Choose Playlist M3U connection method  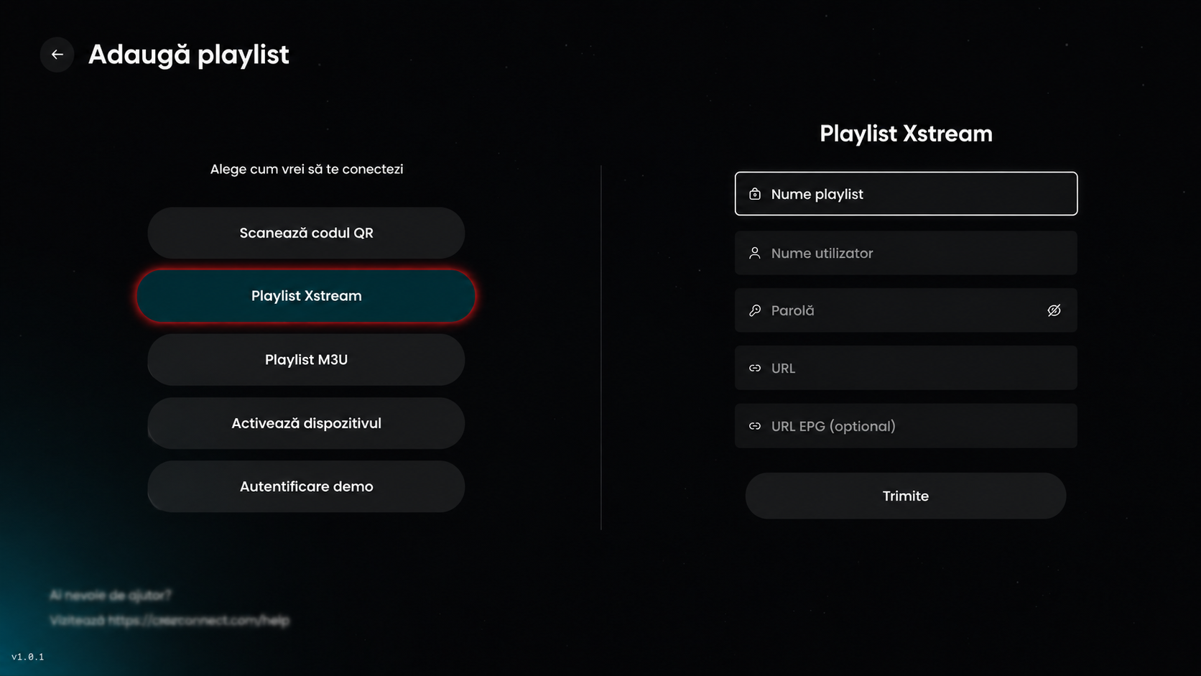pyautogui.click(x=306, y=359)
